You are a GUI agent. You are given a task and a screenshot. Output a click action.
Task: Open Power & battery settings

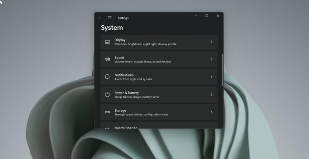pyautogui.click(x=159, y=95)
